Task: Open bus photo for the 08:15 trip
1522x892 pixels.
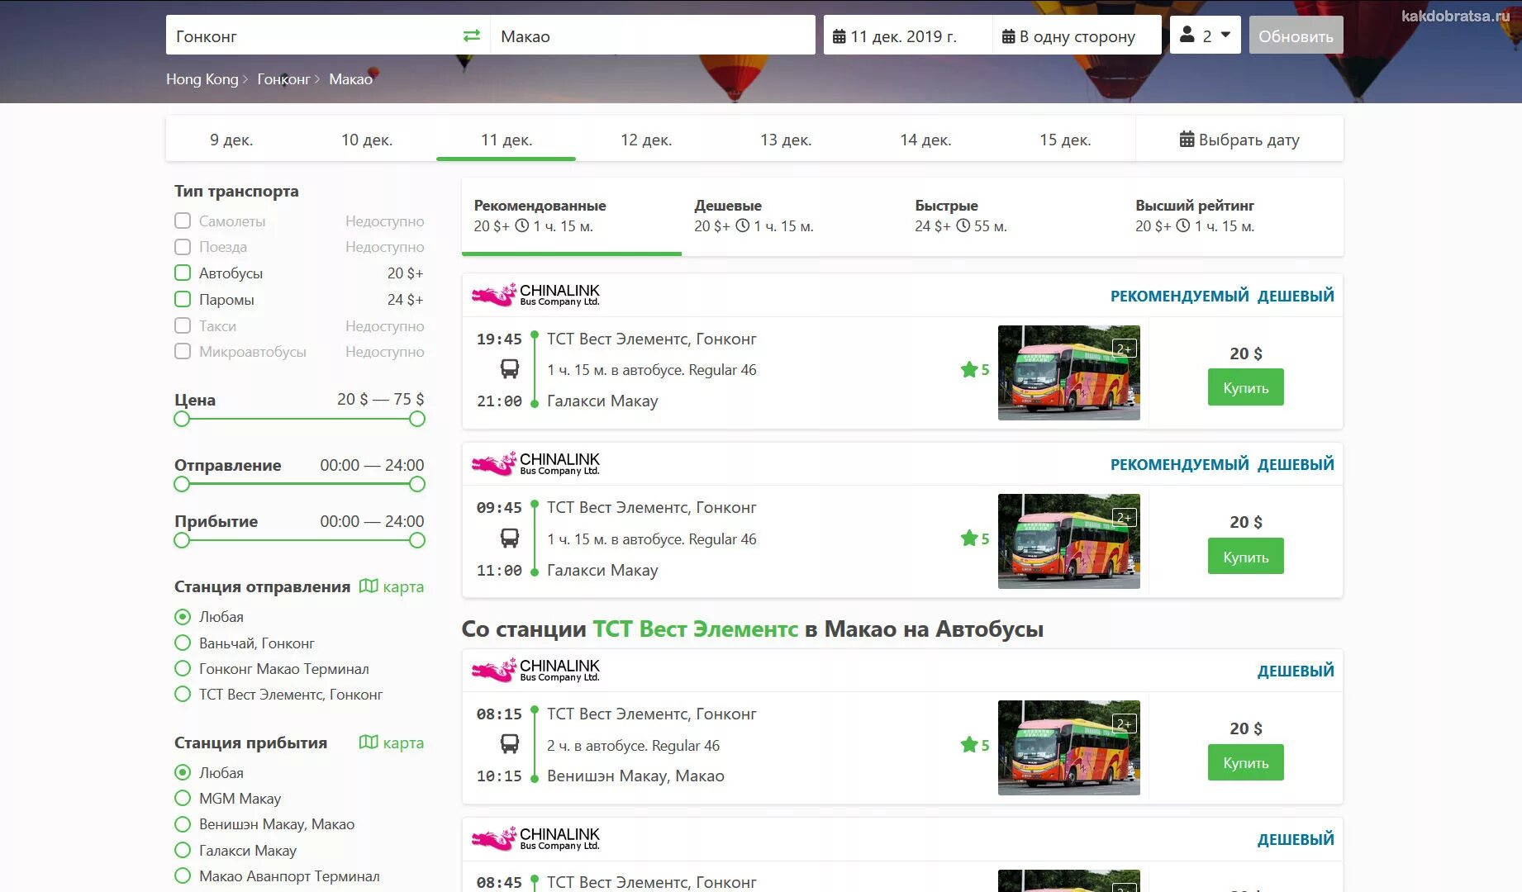Action: pos(1069,747)
